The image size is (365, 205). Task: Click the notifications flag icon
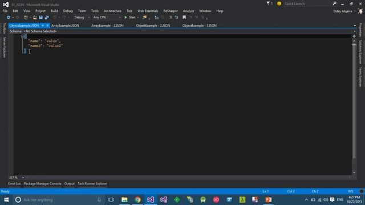point(268,3)
